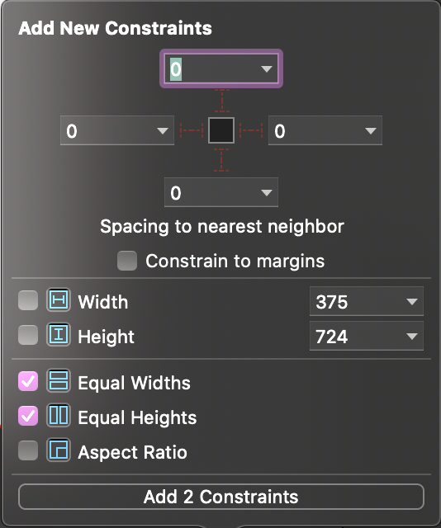The width and height of the screenshot is (441, 528).
Task: Click the Equal Heights icon
Action: [59, 415]
